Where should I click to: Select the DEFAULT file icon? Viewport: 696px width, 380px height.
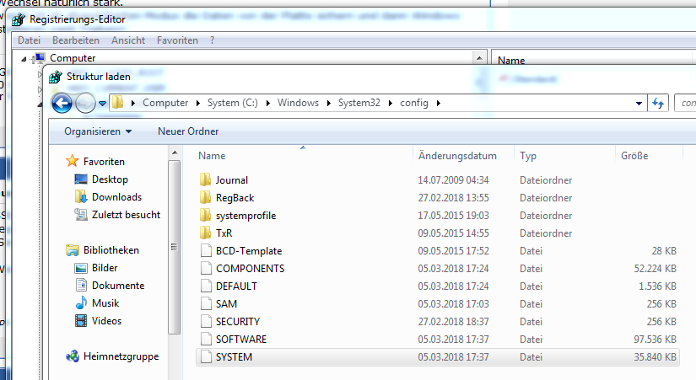206,286
